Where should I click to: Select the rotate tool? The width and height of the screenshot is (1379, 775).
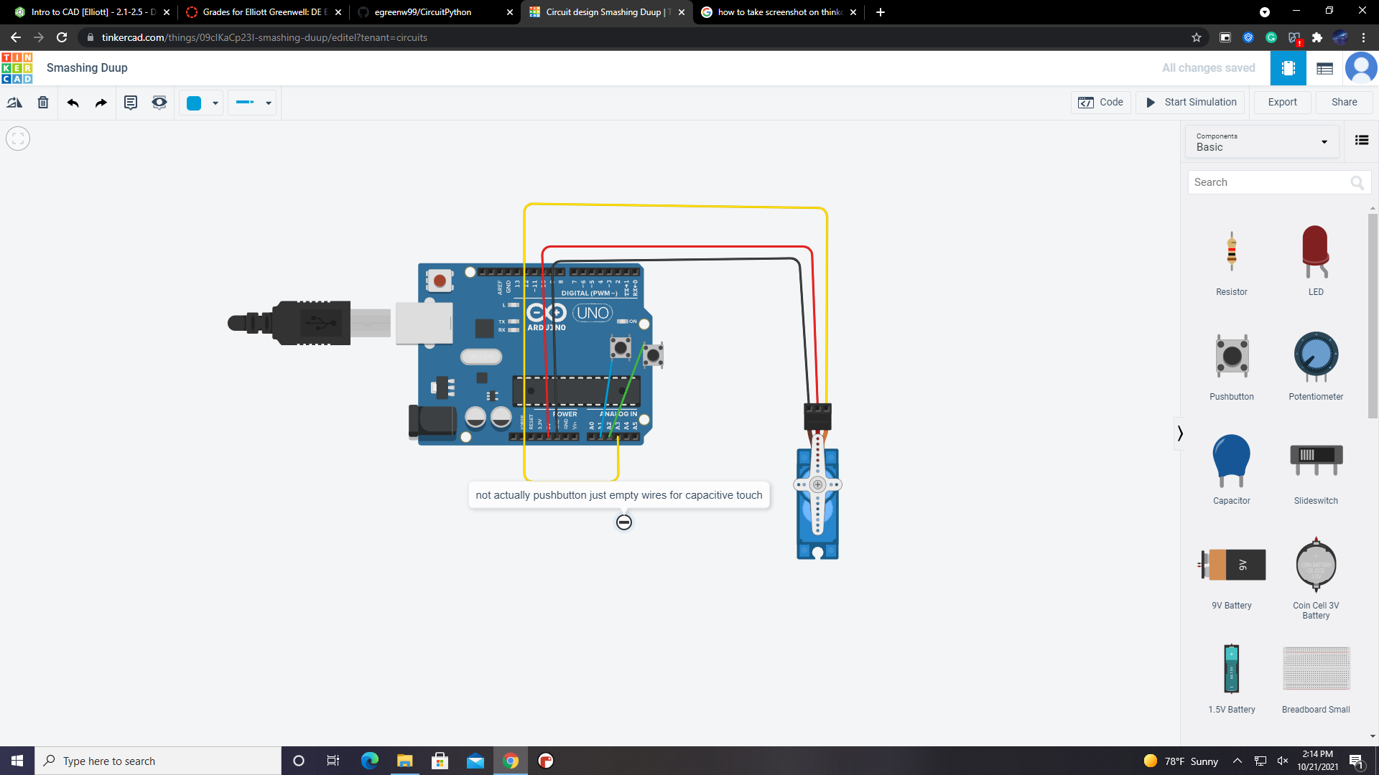pos(14,103)
